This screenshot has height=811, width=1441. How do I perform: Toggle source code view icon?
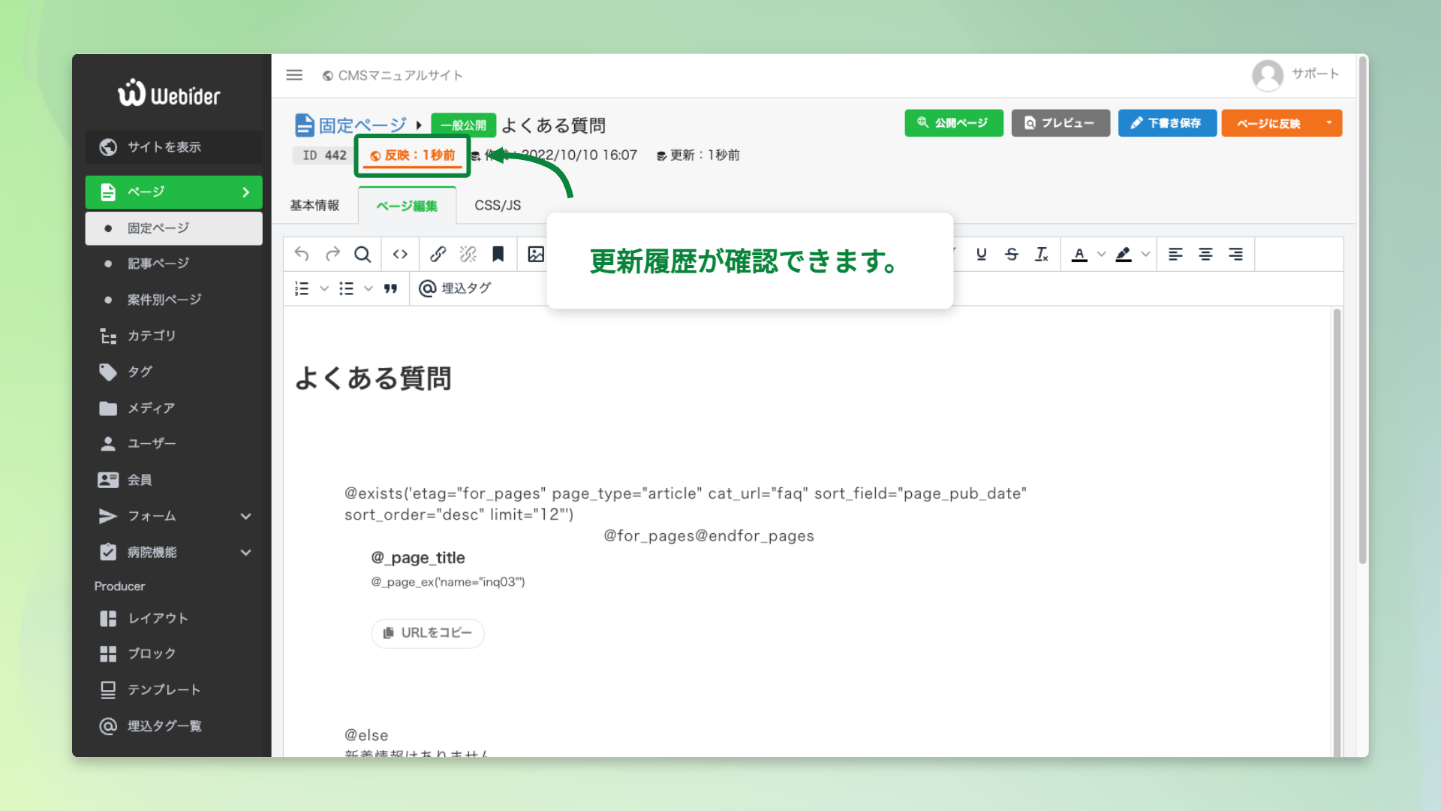[x=400, y=255]
